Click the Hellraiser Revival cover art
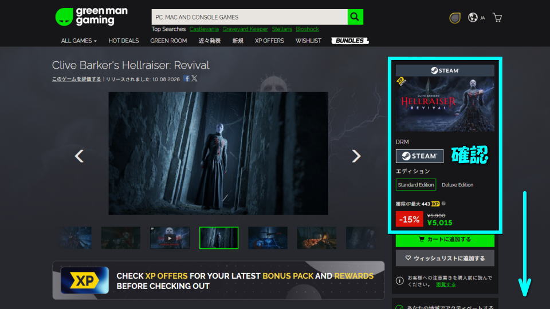Viewport: 550px width, 309px height. (x=445, y=104)
